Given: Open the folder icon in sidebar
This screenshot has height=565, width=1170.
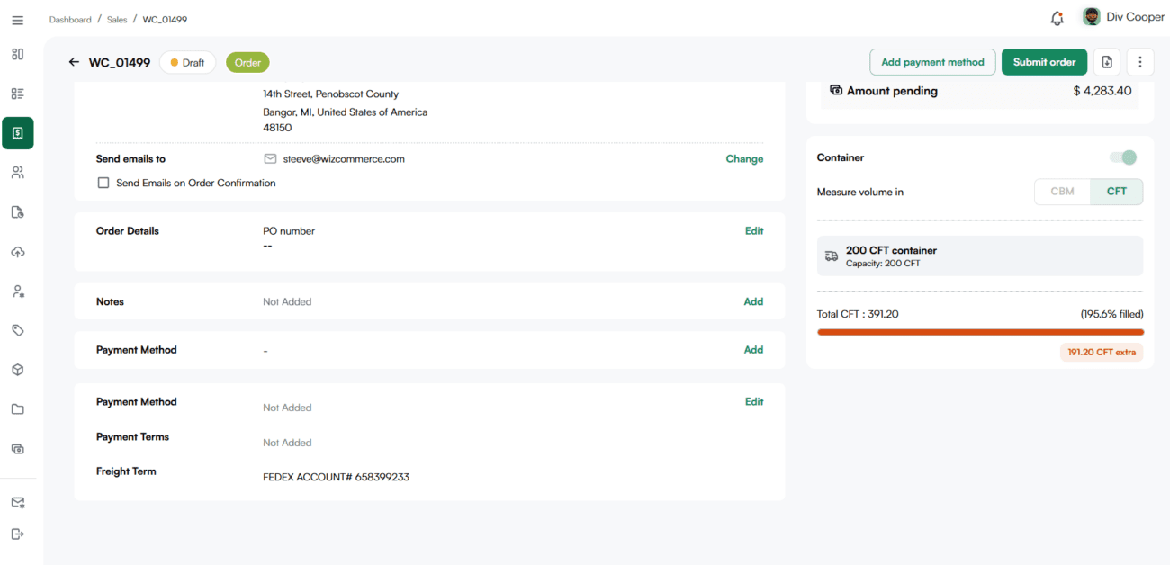Looking at the screenshot, I should tap(18, 409).
